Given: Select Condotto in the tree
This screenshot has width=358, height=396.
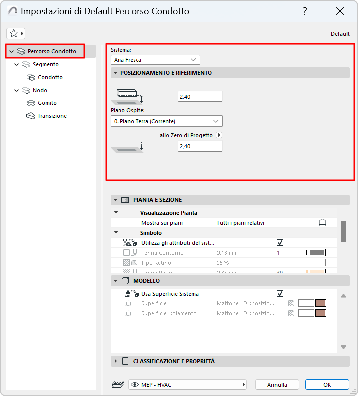Looking at the screenshot, I should [50, 77].
